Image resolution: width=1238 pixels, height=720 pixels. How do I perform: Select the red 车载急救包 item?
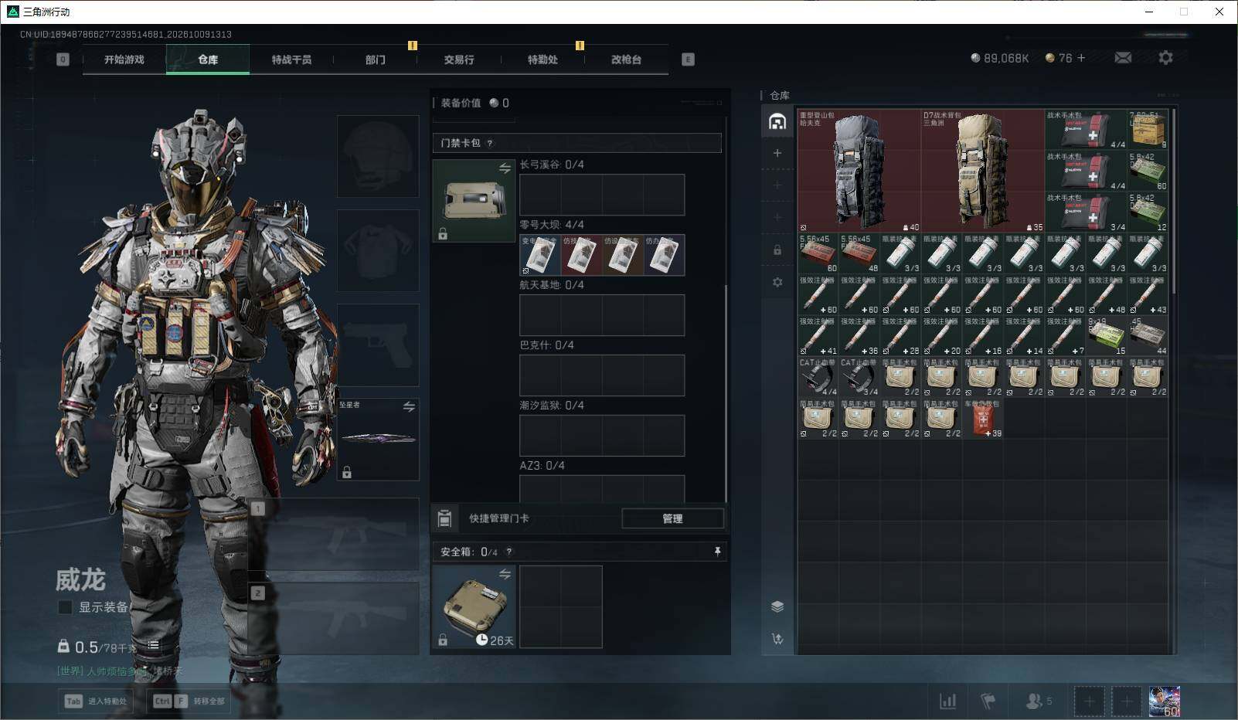[x=983, y=419]
